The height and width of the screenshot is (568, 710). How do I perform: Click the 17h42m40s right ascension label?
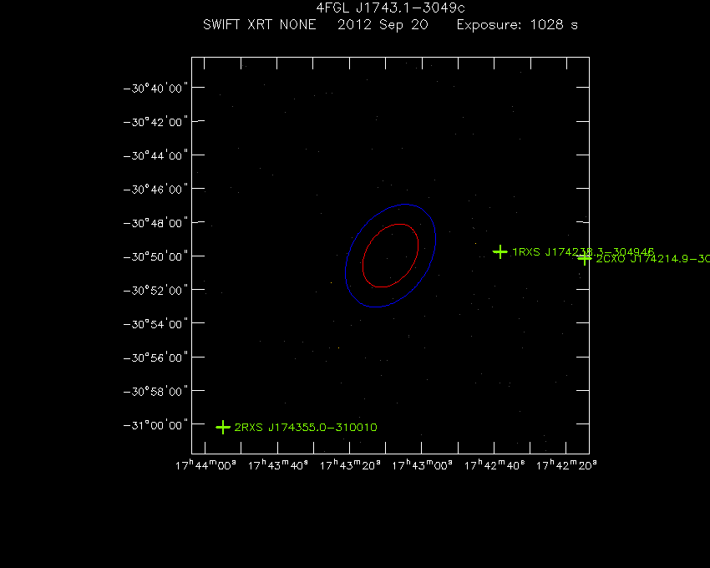[x=494, y=464]
